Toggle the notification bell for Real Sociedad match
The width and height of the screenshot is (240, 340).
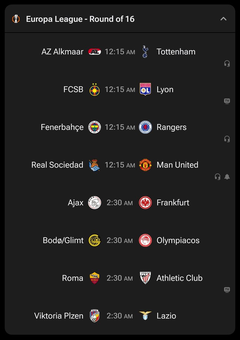[x=227, y=177]
